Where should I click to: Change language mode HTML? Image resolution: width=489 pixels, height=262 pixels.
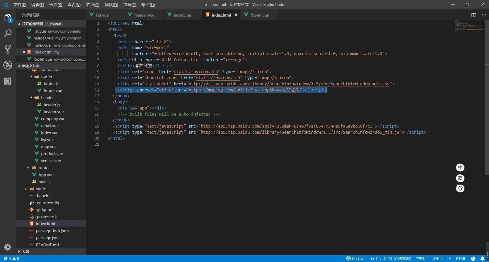[x=461, y=259]
